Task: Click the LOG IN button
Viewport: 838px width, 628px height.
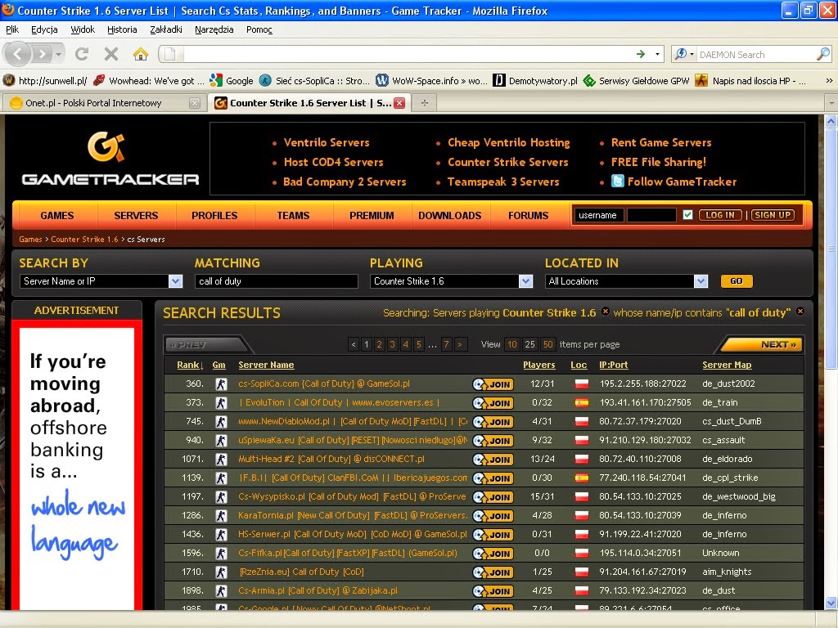Action: coord(720,215)
